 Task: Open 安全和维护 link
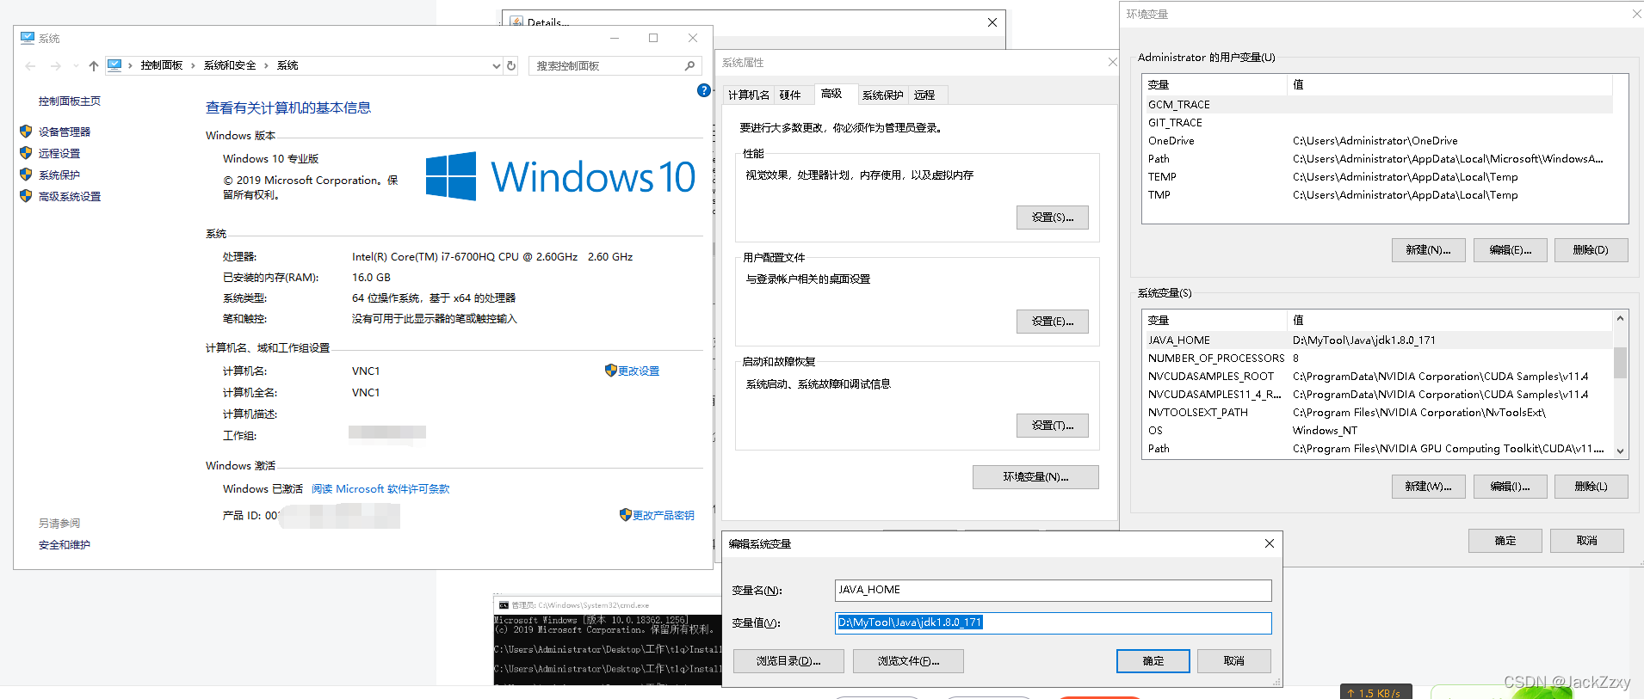[x=65, y=545]
